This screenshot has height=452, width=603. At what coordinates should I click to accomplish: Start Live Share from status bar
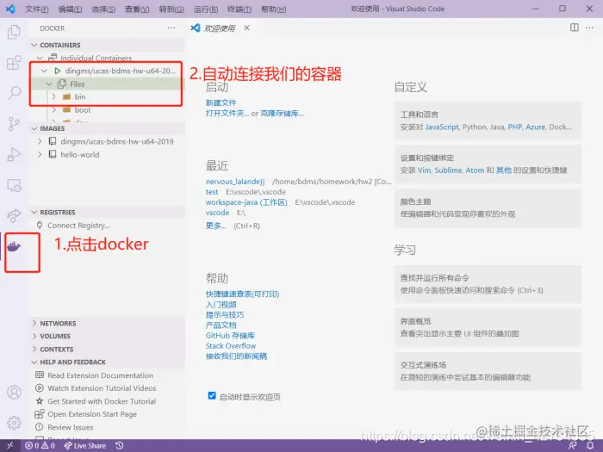point(85,445)
